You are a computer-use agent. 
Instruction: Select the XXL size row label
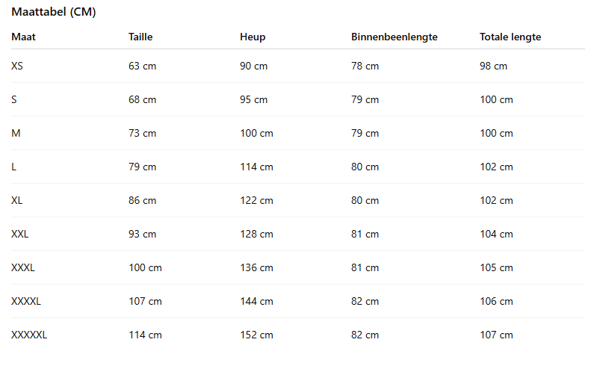click(x=20, y=234)
